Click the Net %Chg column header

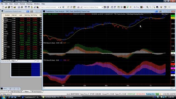coord(34,15)
